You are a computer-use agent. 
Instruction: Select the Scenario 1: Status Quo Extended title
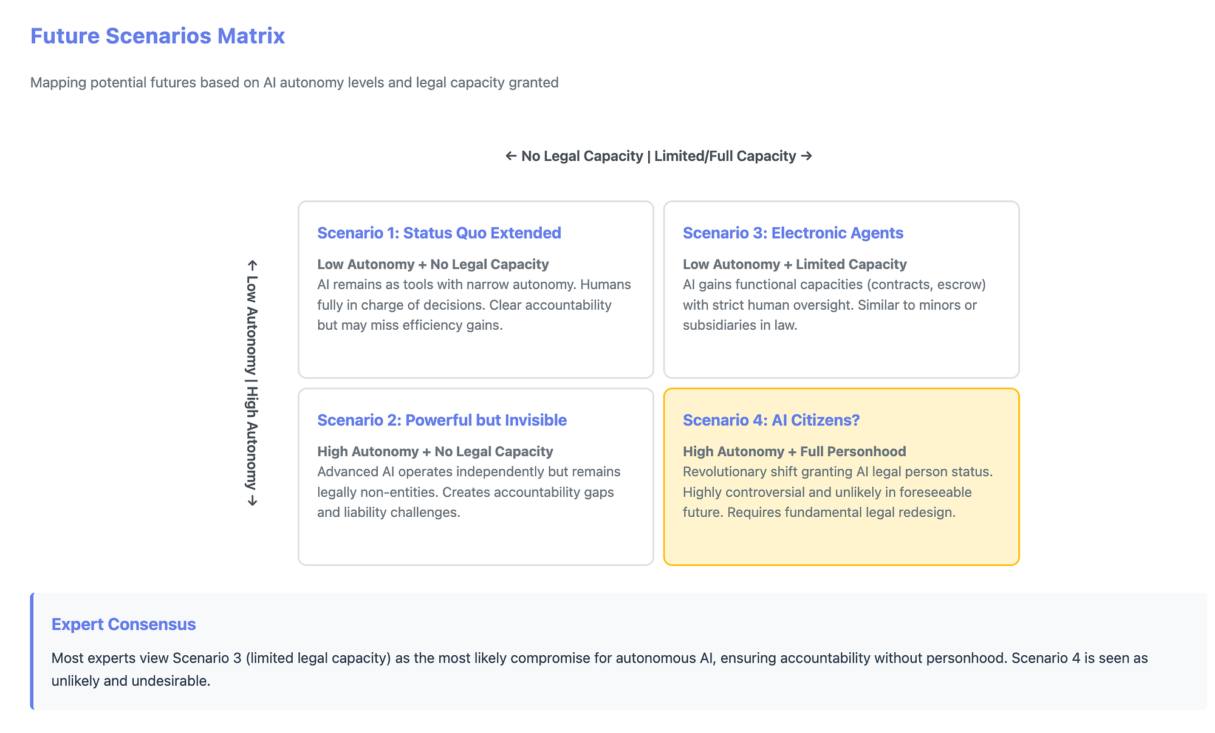tap(439, 233)
